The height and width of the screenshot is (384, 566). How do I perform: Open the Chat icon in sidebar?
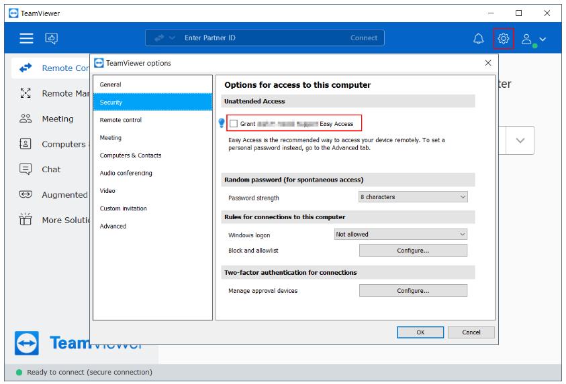[26, 170]
